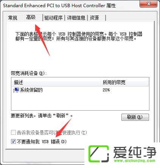The image size is (160, 165).
Task: Click the 带宽消耗设备(B) label
Action: tap(29, 73)
